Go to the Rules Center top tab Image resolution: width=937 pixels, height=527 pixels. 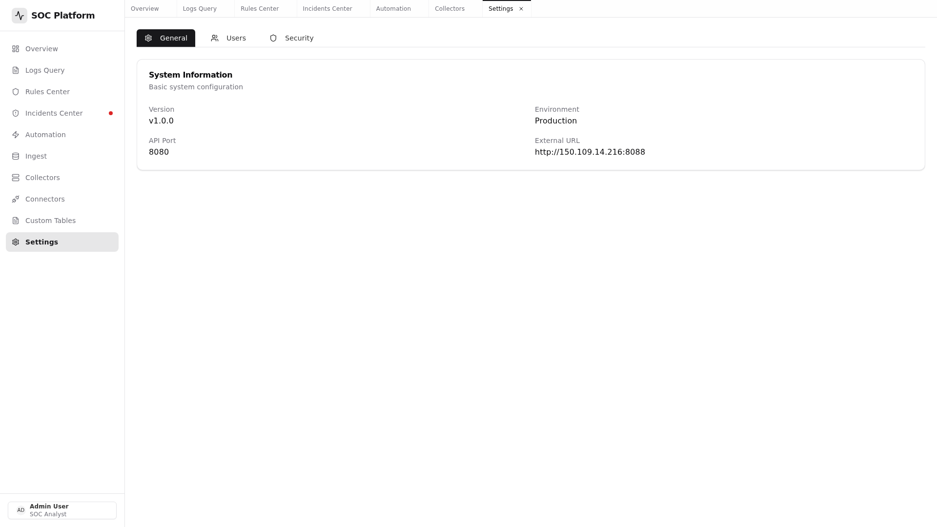pos(260,9)
